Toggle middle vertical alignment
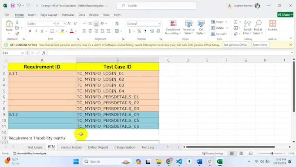 click(x=90, y=24)
